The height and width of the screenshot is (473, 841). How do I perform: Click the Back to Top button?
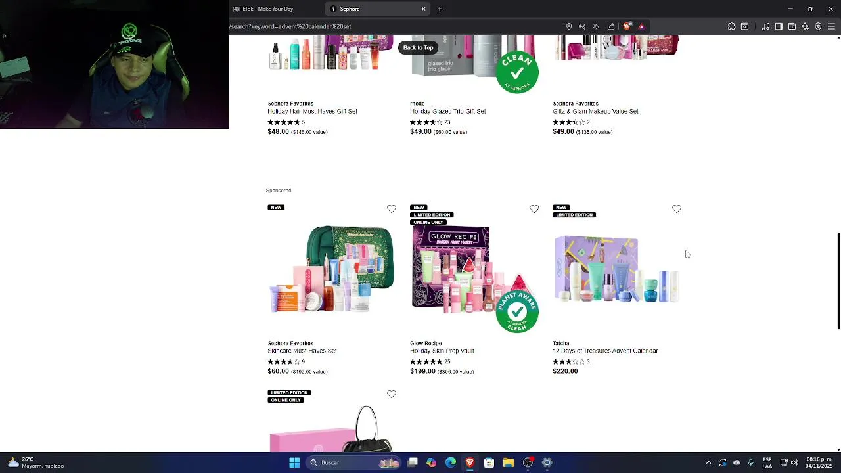pos(418,47)
